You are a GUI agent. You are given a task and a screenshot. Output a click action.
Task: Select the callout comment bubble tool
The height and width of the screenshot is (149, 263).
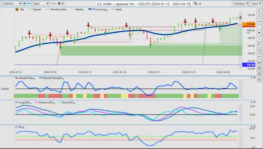tap(259, 51)
